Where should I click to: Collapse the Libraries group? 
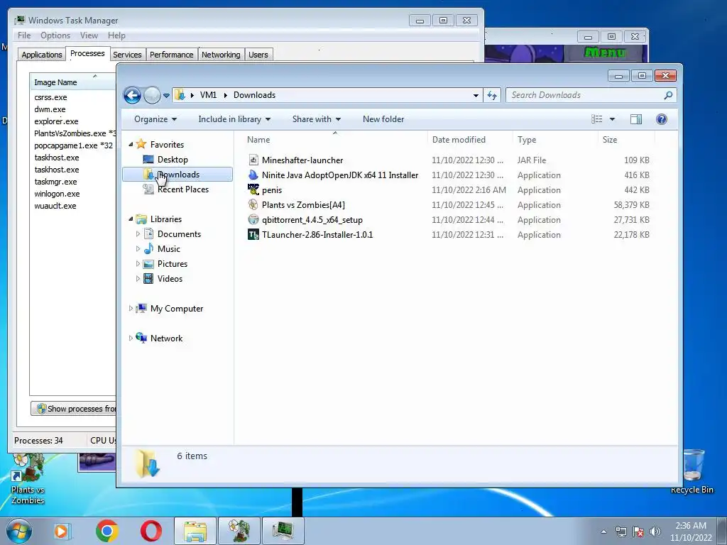(x=131, y=219)
